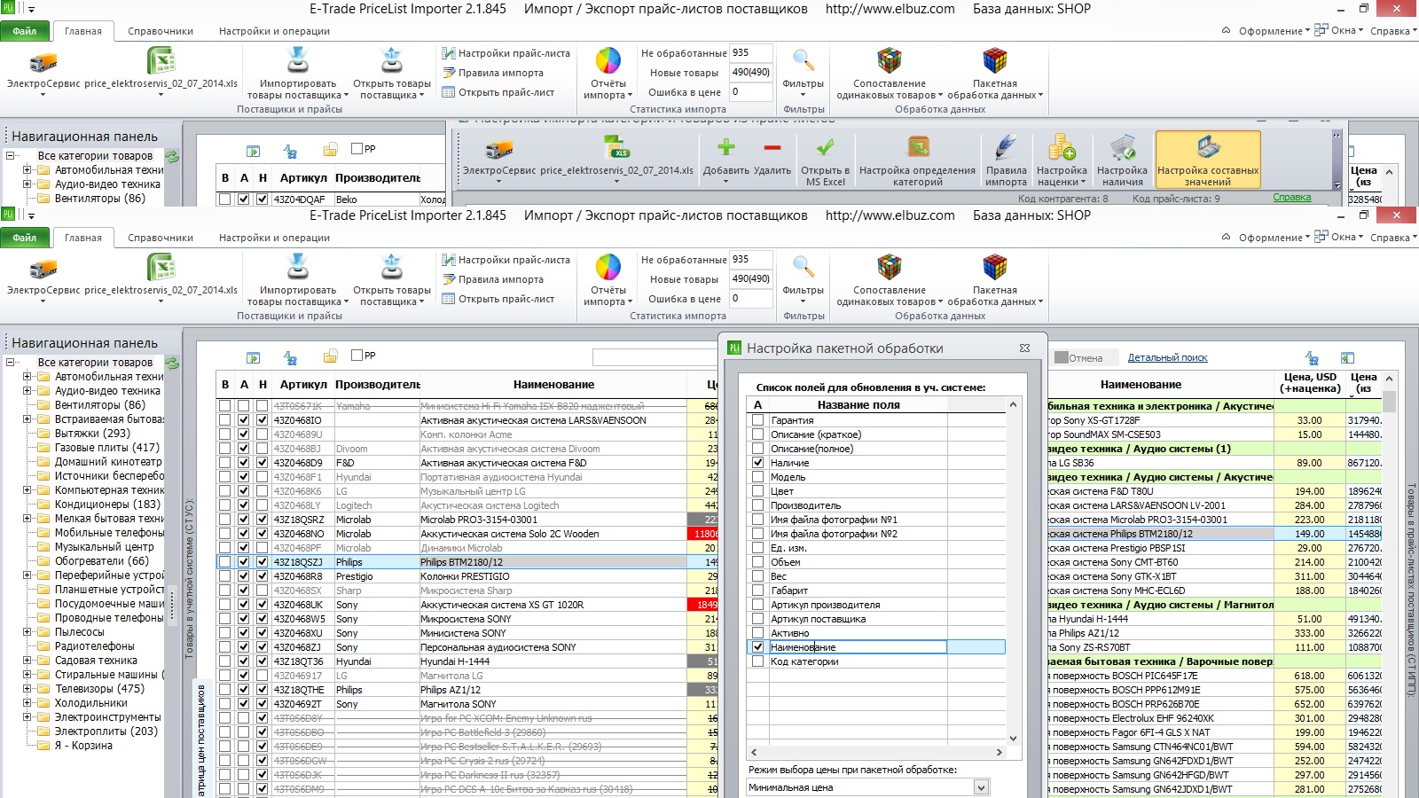Select the Я - Корзина tree item
Screen dimensions: 1419x798
coord(83,746)
